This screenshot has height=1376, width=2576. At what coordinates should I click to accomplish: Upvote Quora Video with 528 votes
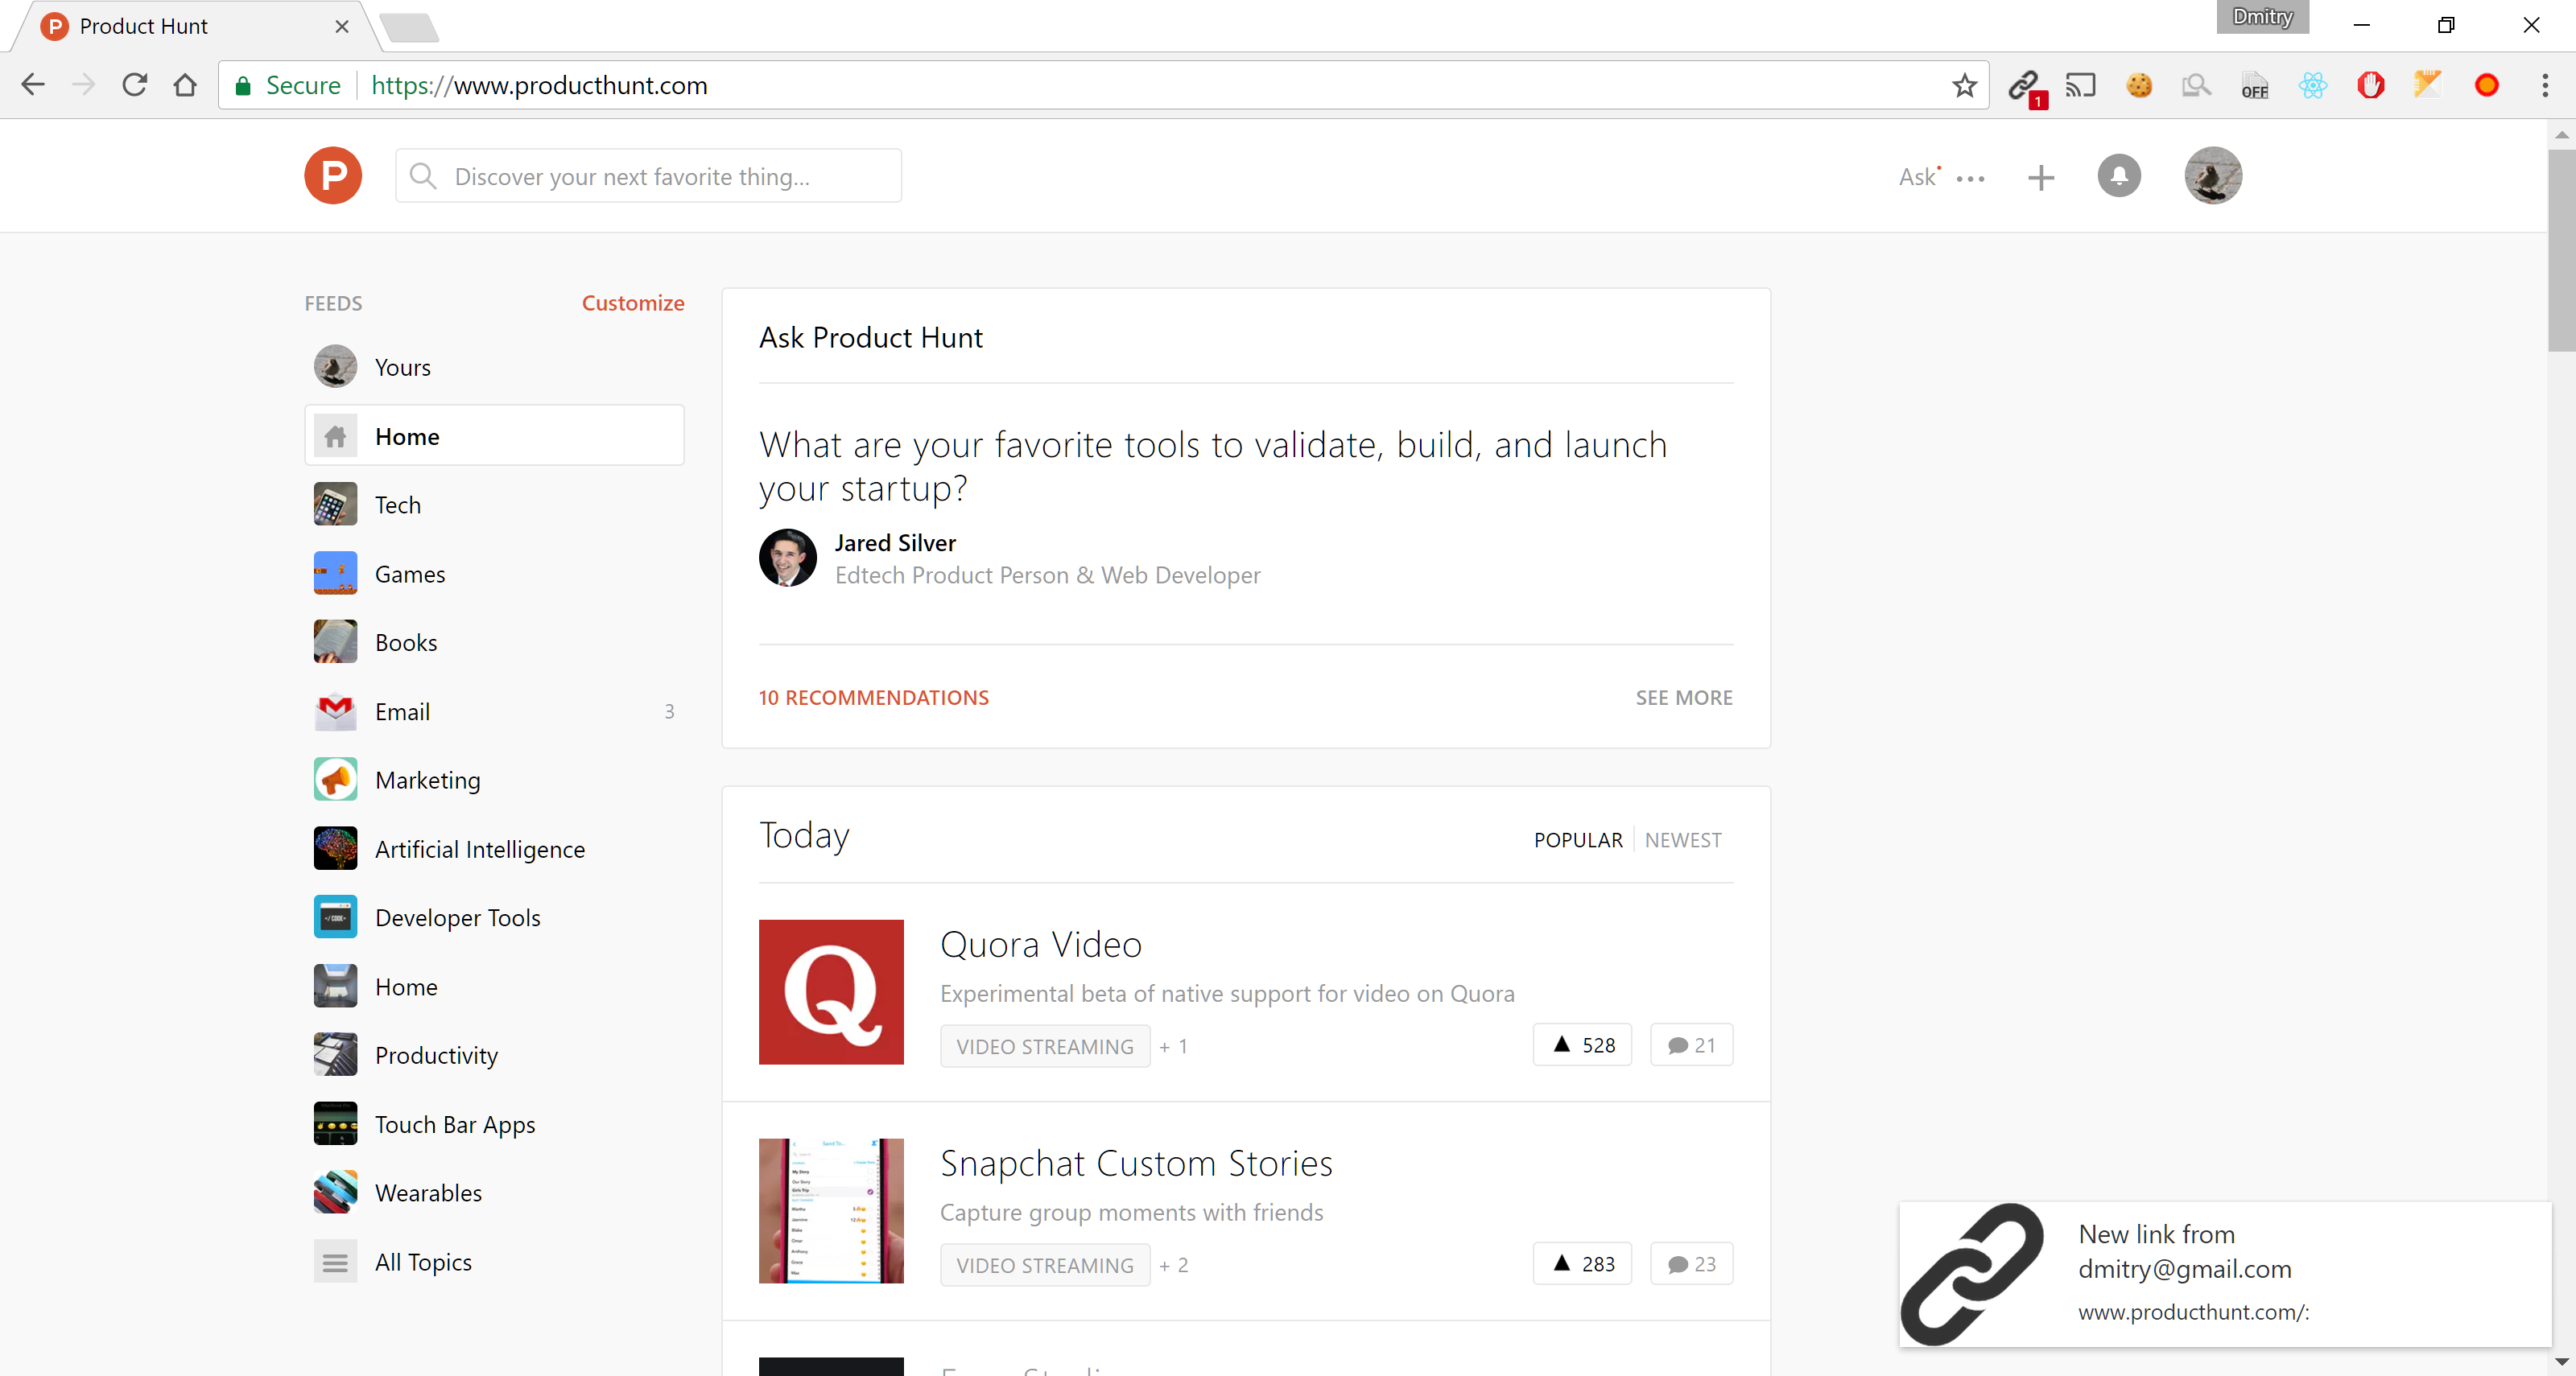point(1582,1045)
